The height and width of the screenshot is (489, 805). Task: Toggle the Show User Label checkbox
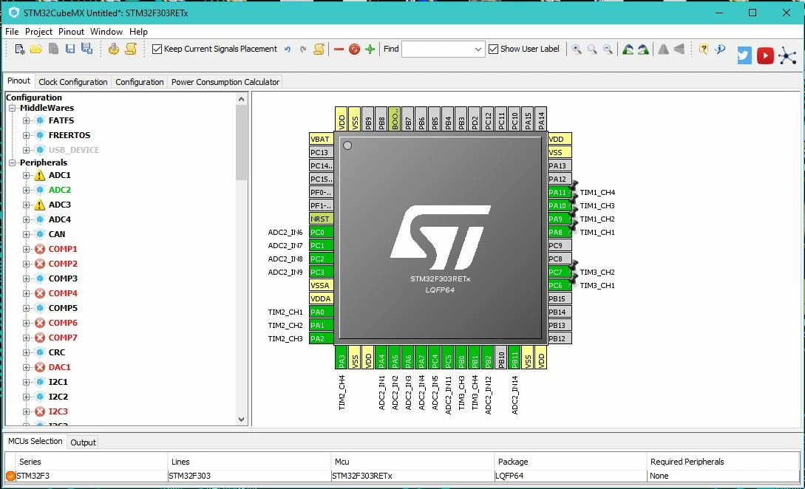coord(493,49)
